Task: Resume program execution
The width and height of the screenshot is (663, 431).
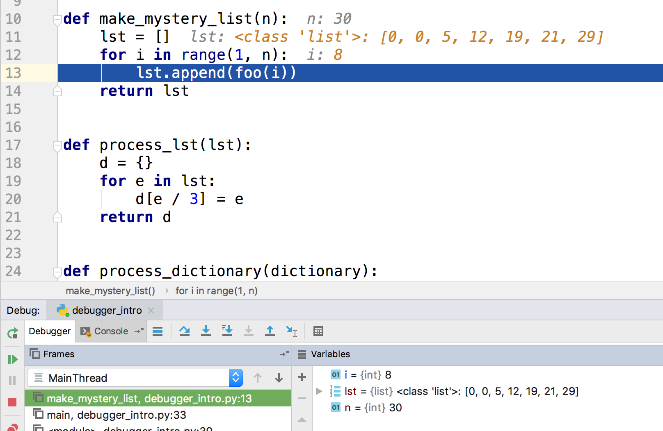Action: point(13,359)
